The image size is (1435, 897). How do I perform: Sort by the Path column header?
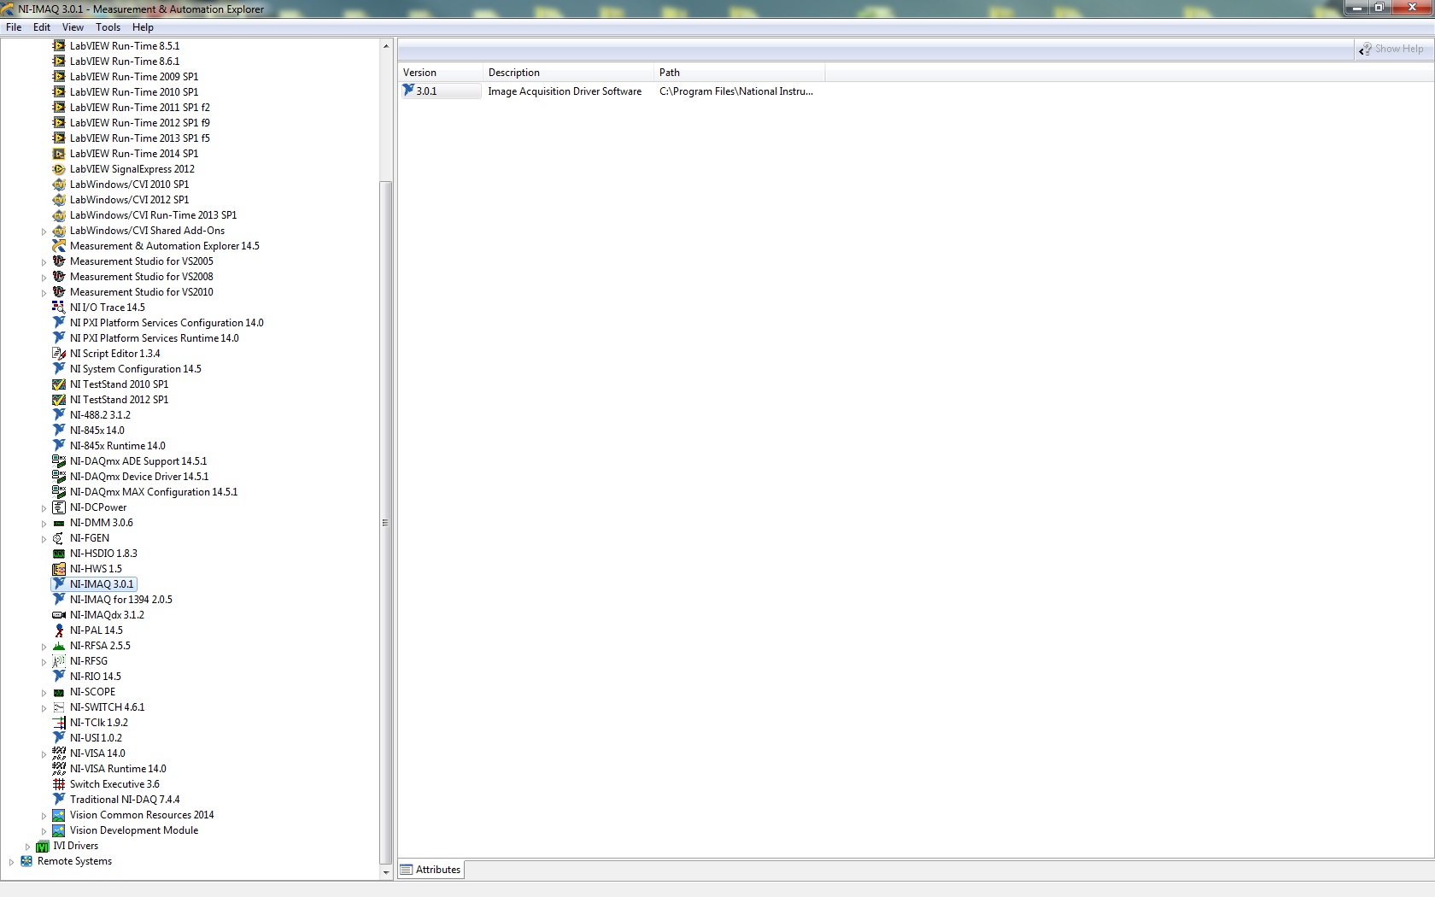coord(740,73)
